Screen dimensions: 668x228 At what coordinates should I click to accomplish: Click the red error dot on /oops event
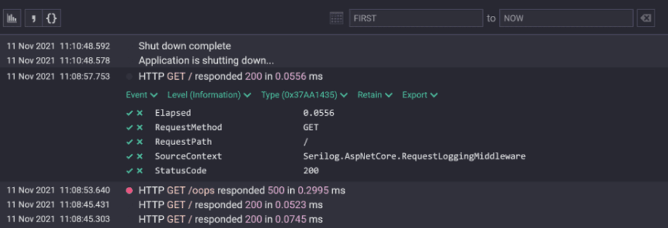coord(130,191)
